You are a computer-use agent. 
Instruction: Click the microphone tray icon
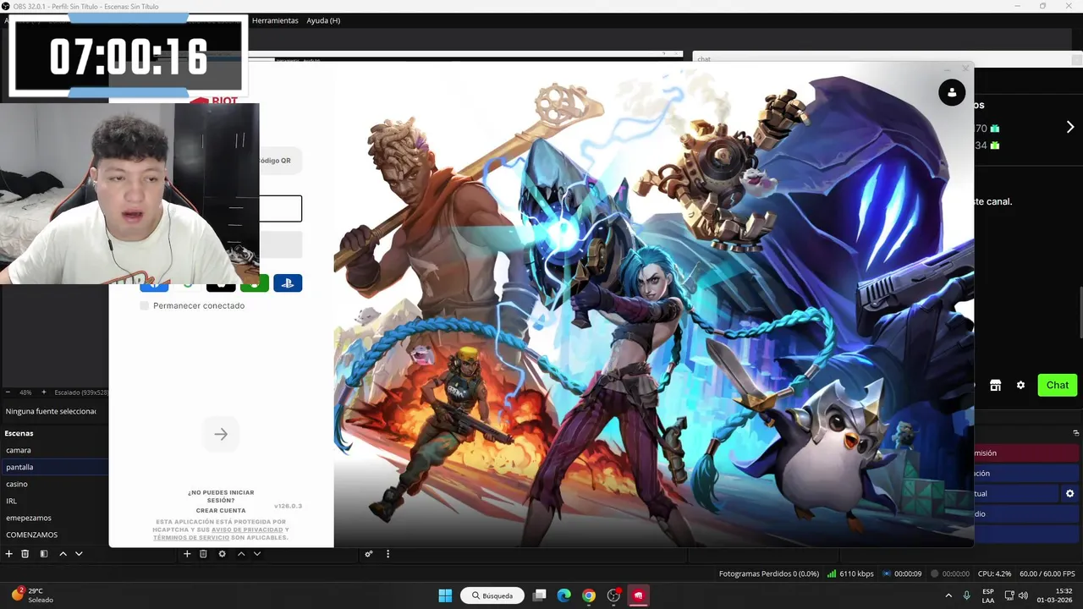coord(965,595)
